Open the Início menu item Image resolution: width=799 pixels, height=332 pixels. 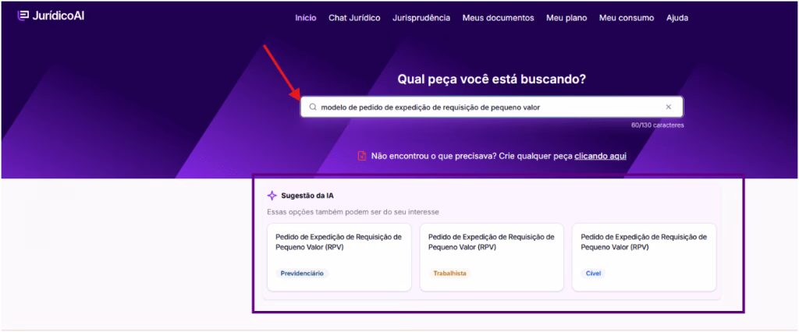coord(306,18)
